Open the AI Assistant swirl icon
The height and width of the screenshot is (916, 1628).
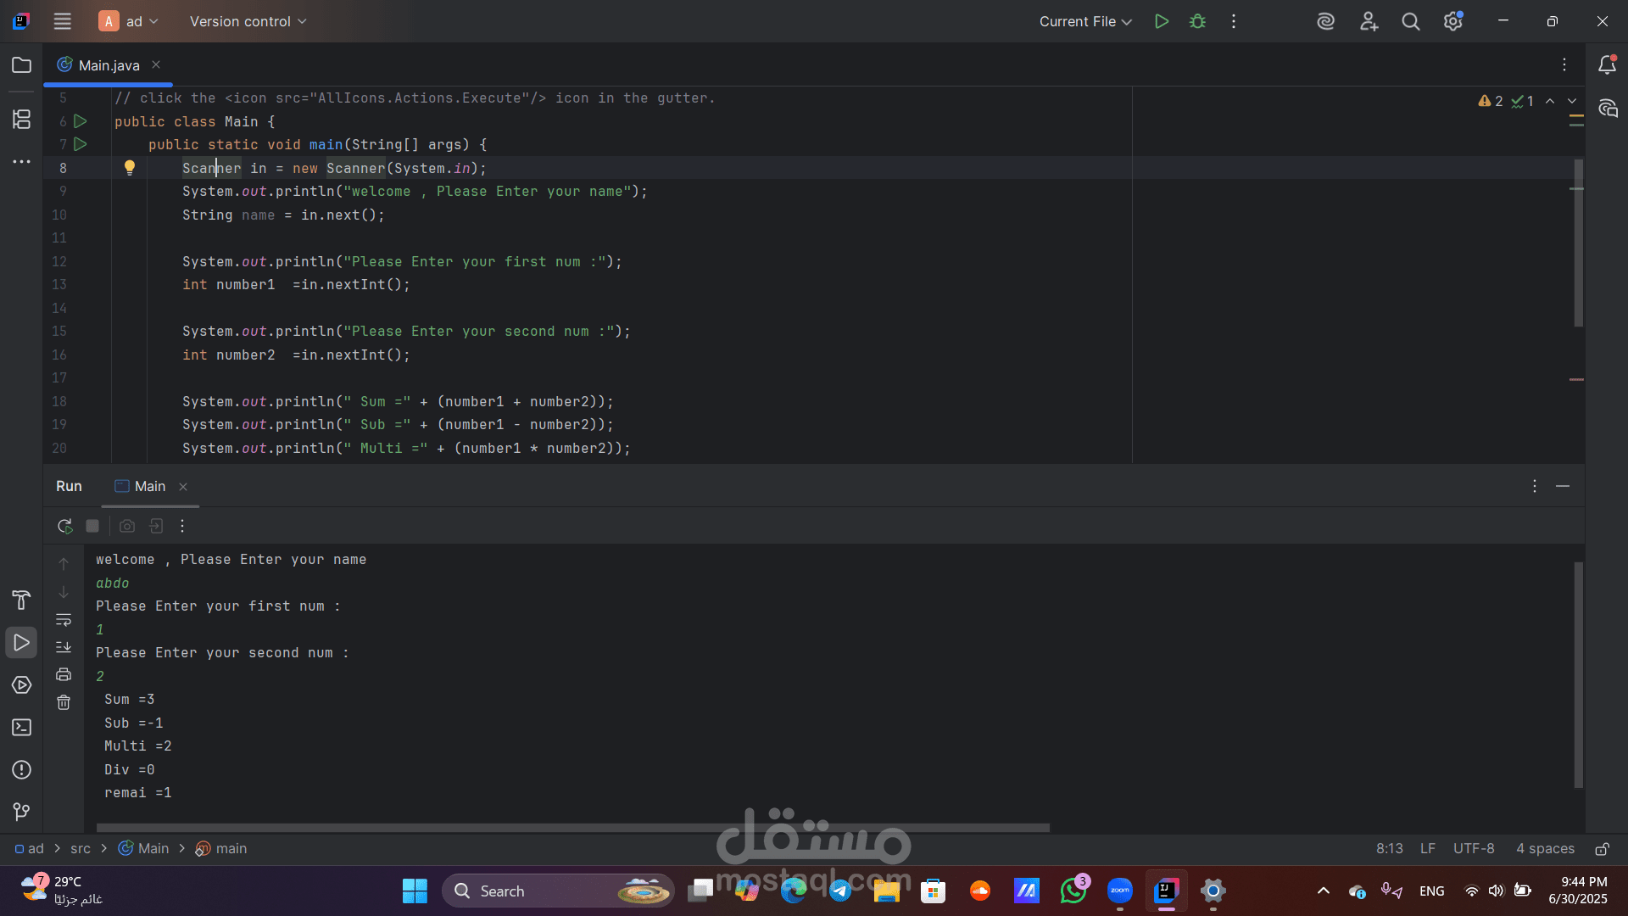pyautogui.click(x=1325, y=21)
